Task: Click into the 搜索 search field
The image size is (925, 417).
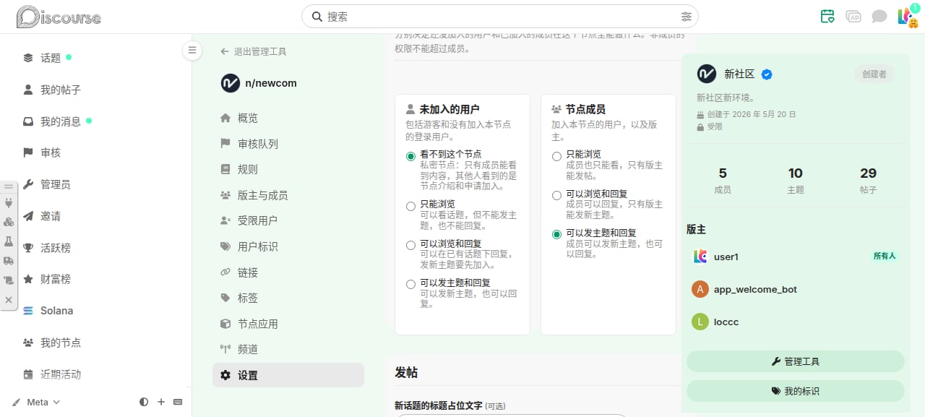Action: pyautogui.click(x=502, y=16)
